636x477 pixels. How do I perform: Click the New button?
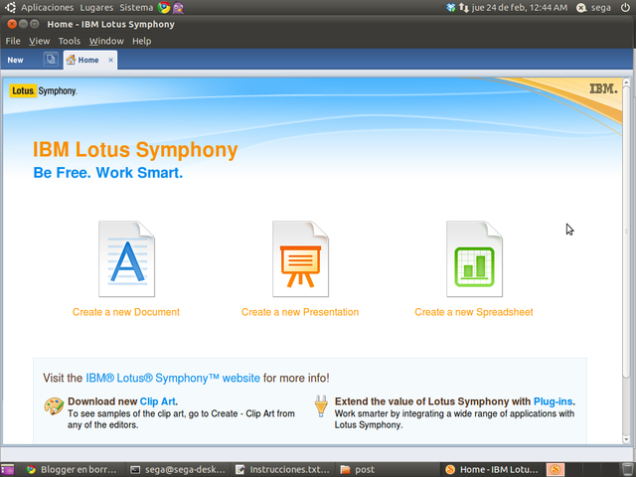pos(16,60)
